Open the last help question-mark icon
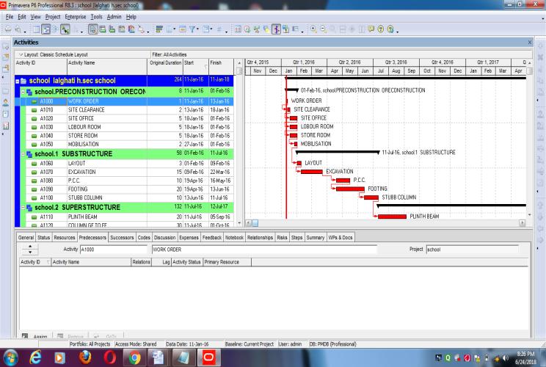Image resolution: width=546 pixels, height=367 pixels. (390, 29)
